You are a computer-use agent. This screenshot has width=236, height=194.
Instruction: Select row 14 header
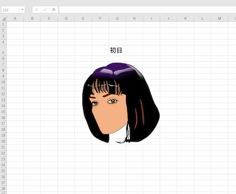(x=3, y=106)
